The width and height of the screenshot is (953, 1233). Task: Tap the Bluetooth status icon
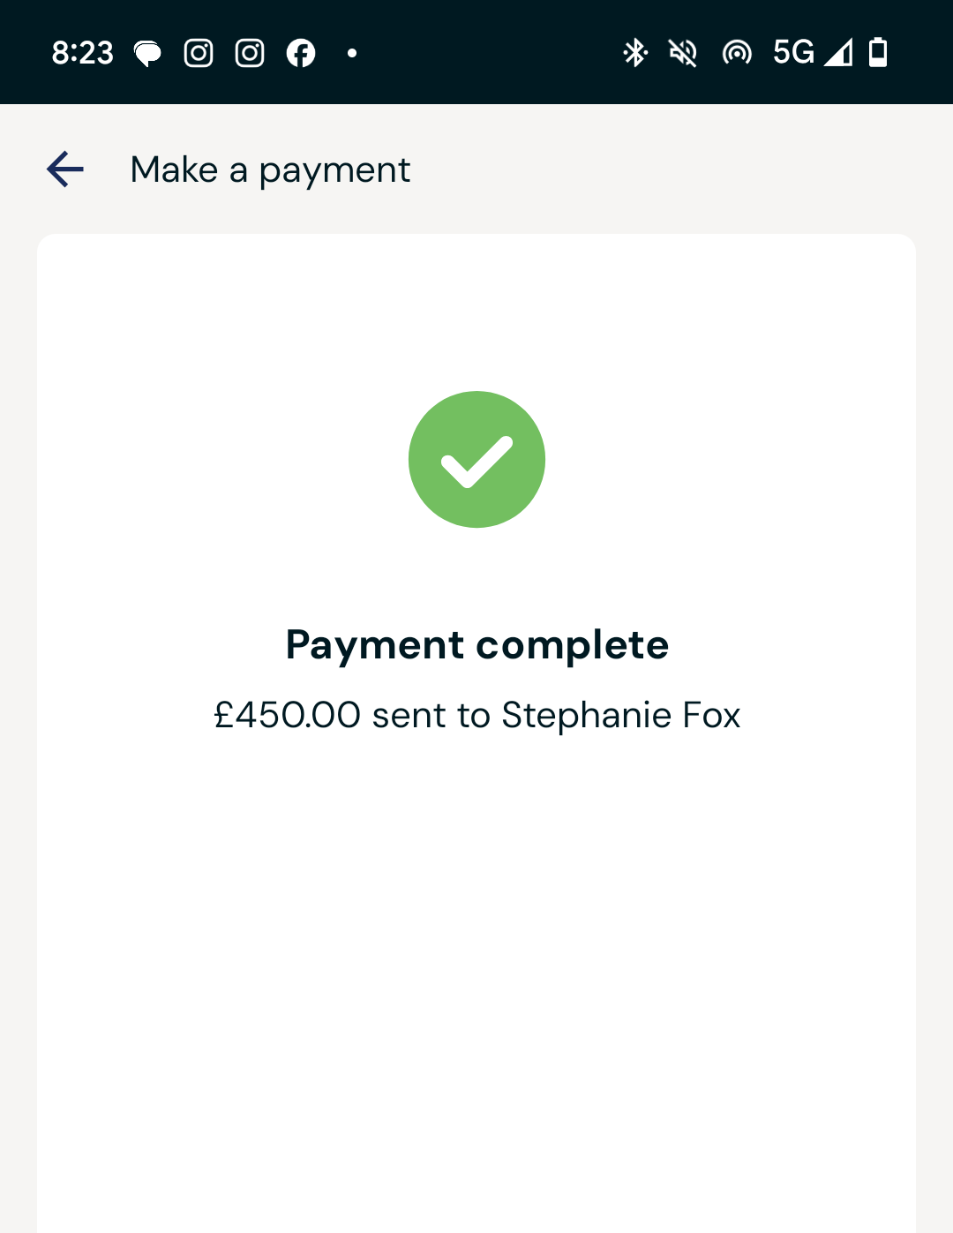[635, 53]
